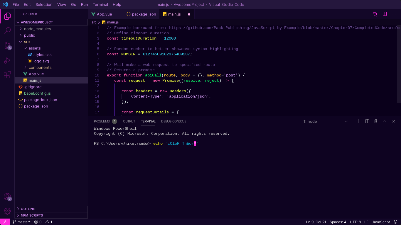Open the Accounts menu icon
This screenshot has height=225, width=401.
(7, 197)
